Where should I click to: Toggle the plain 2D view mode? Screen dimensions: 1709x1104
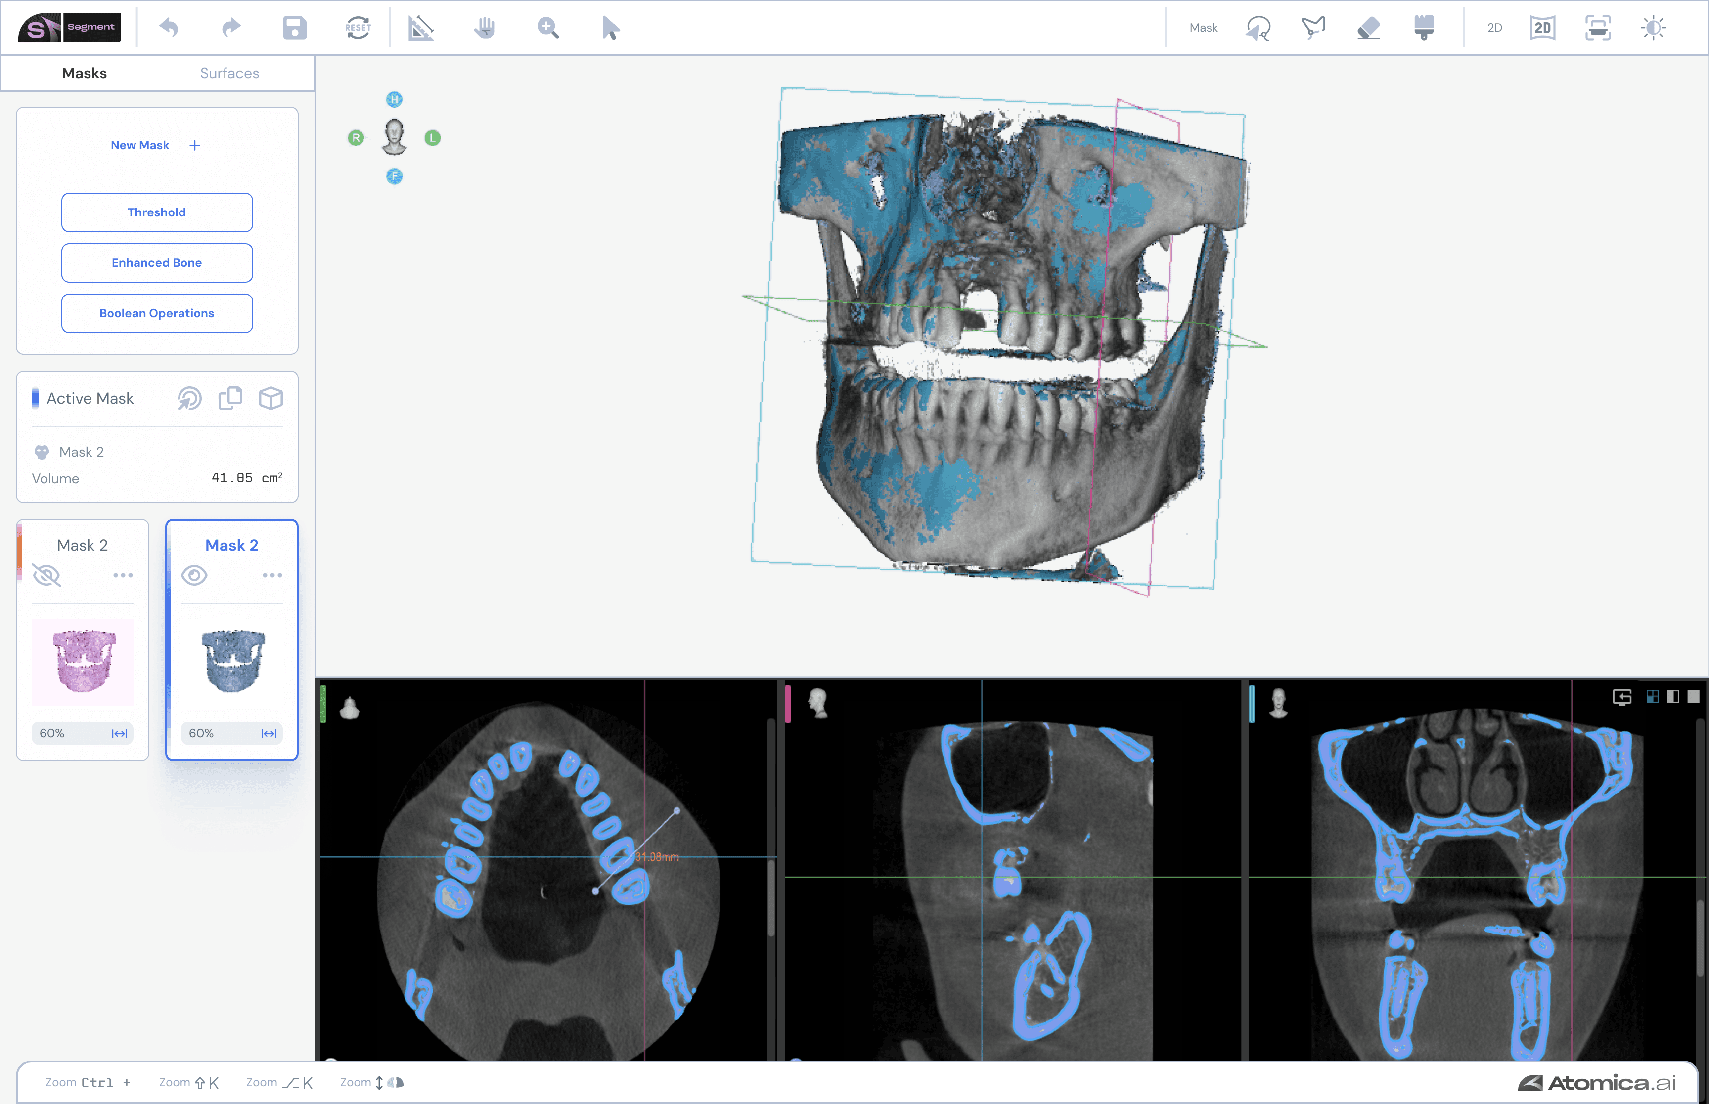pos(1494,28)
